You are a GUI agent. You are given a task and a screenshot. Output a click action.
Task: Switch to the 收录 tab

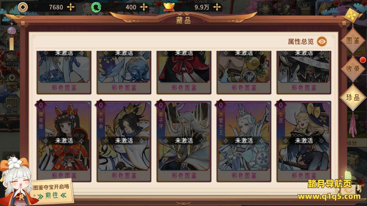click(x=353, y=69)
